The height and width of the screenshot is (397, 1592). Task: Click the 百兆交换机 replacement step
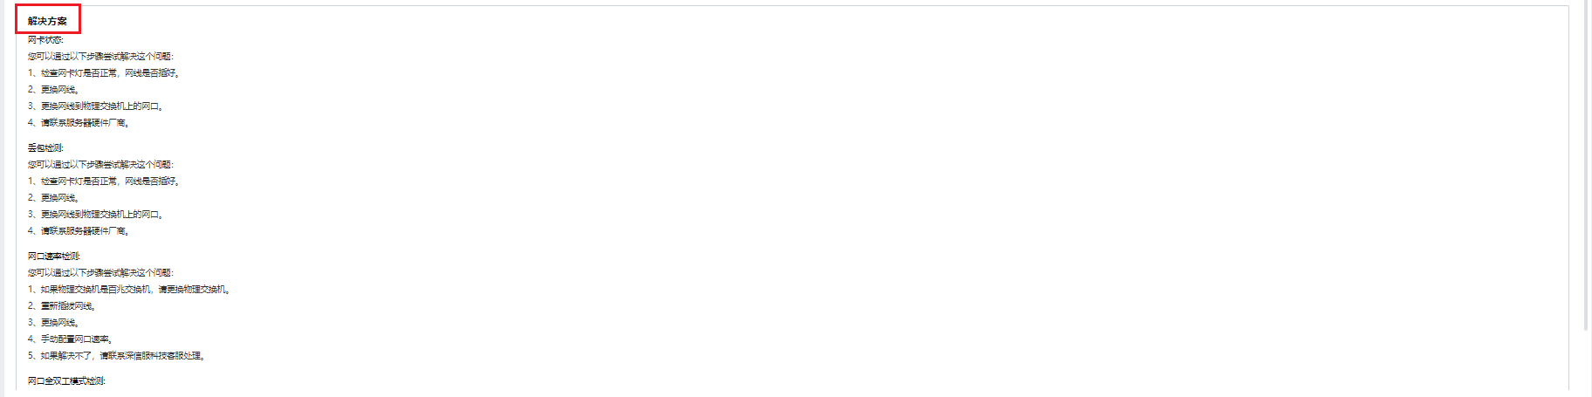pyautogui.click(x=129, y=290)
